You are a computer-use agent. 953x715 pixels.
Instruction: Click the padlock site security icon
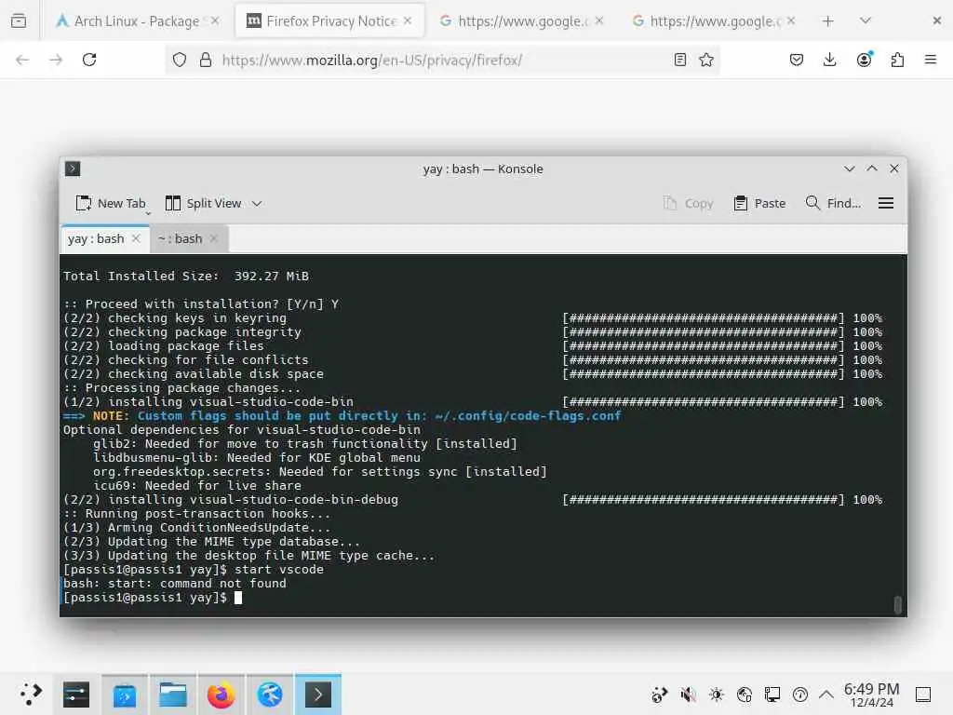pyautogui.click(x=206, y=60)
